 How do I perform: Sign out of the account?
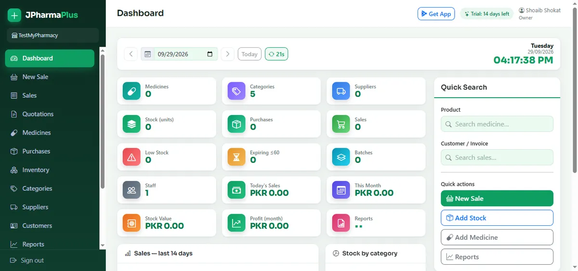(27, 260)
